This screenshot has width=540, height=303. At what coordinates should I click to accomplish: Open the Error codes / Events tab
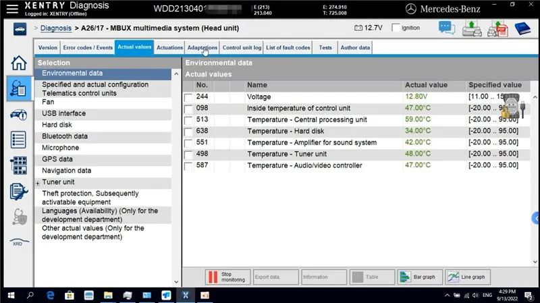click(x=88, y=47)
